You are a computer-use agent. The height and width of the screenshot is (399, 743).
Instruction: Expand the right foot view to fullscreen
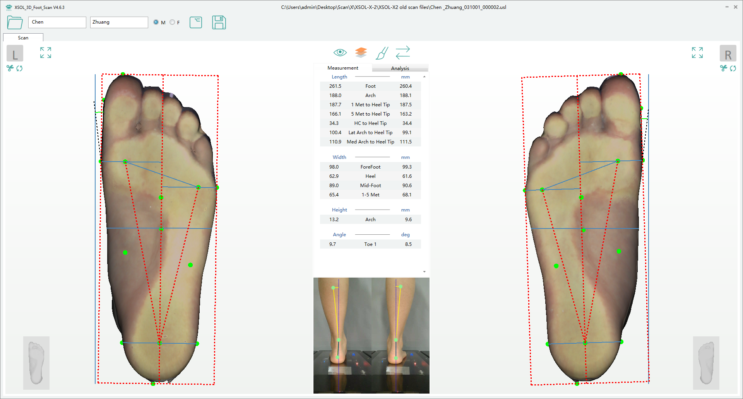pos(697,53)
